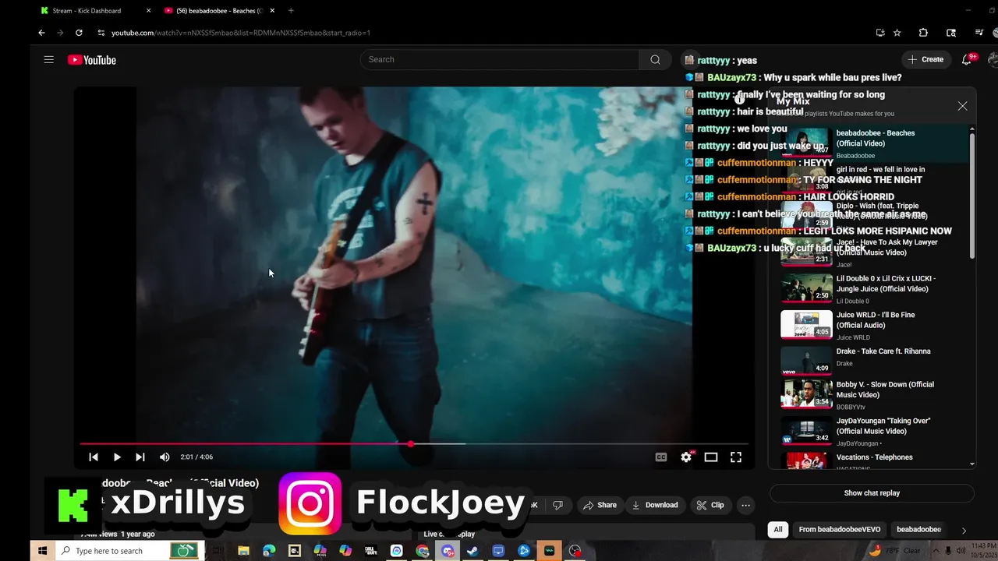998x561 pixels.
Task: Play the paused video
Action: point(117,457)
